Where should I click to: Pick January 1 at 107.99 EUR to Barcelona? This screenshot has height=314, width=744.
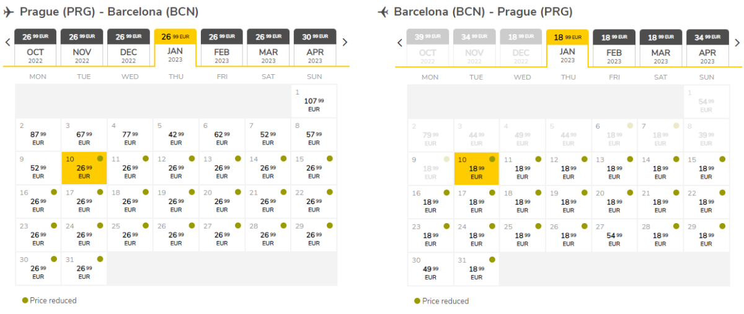click(314, 101)
